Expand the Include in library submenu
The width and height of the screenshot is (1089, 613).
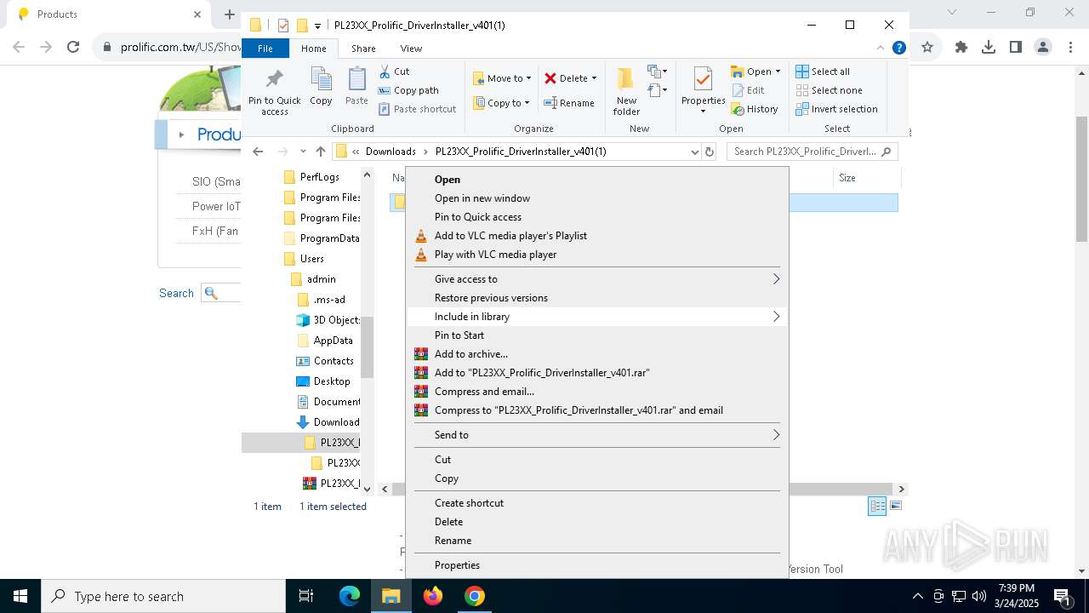click(x=597, y=317)
